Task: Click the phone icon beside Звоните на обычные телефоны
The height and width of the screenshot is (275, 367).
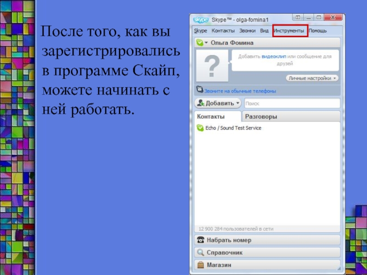Action: point(200,89)
